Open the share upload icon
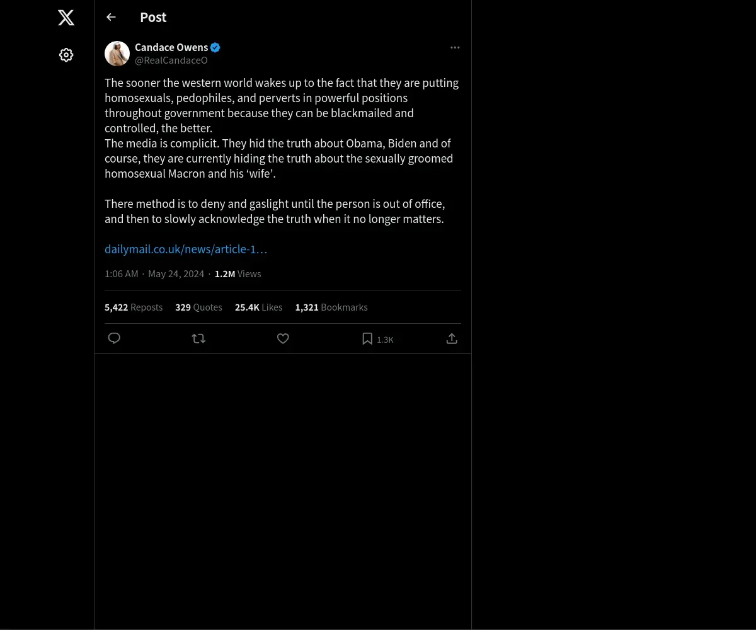The width and height of the screenshot is (756, 630). click(x=452, y=338)
